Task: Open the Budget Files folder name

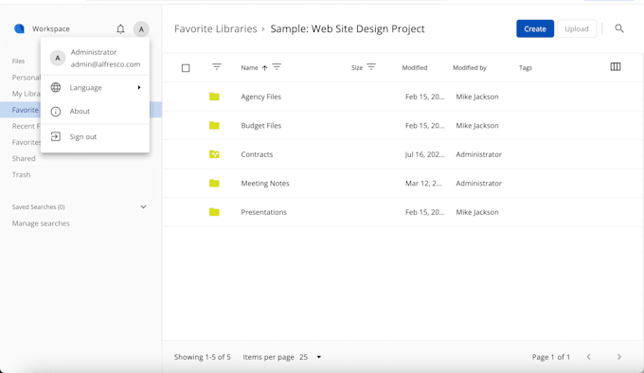Action: pos(260,126)
